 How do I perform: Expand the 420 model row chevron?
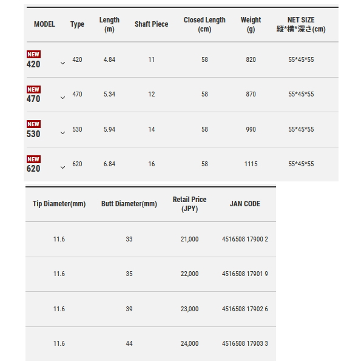pyautogui.click(x=62, y=63)
